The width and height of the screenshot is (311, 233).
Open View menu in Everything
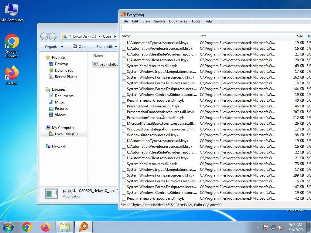pyautogui.click(x=146, y=21)
